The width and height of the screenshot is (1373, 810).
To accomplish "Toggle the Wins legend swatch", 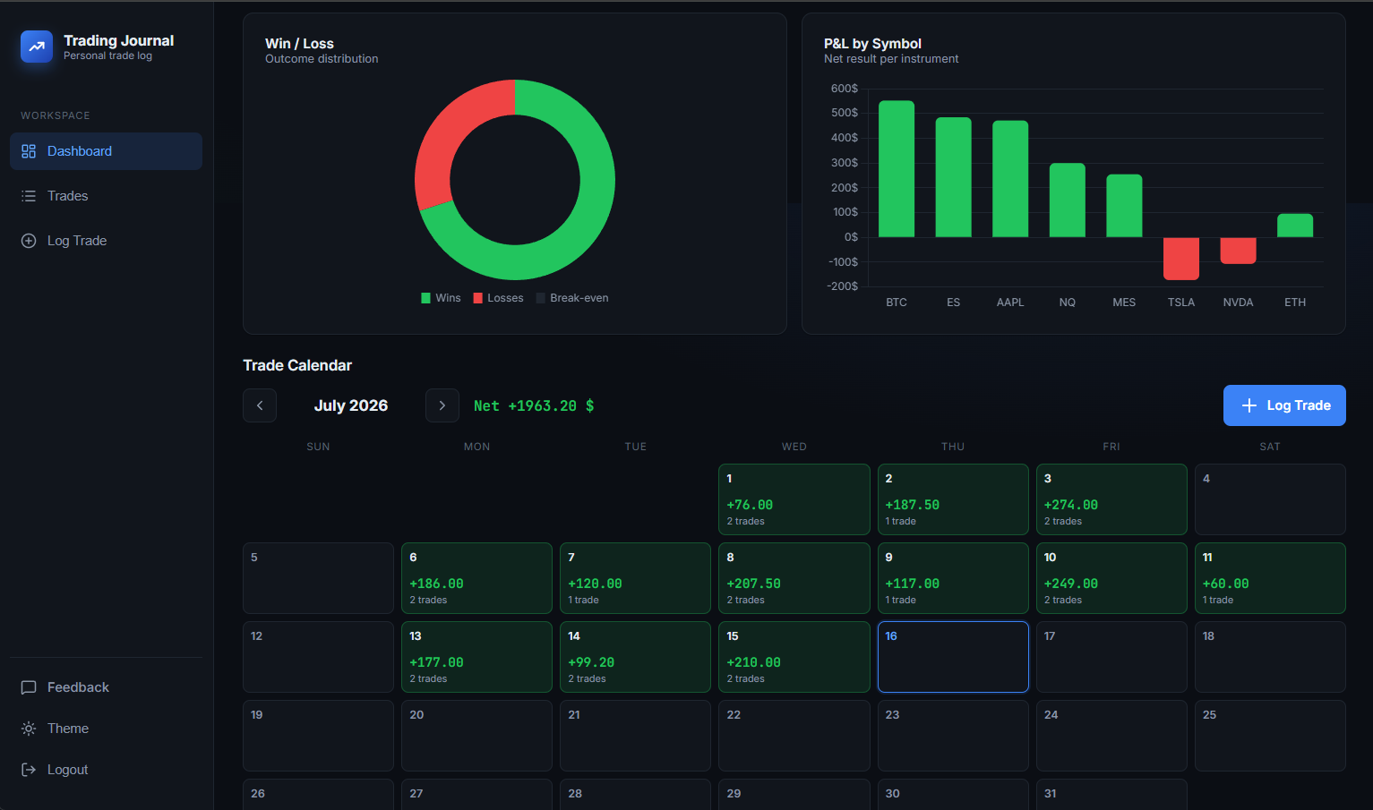I will tap(426, 298).
